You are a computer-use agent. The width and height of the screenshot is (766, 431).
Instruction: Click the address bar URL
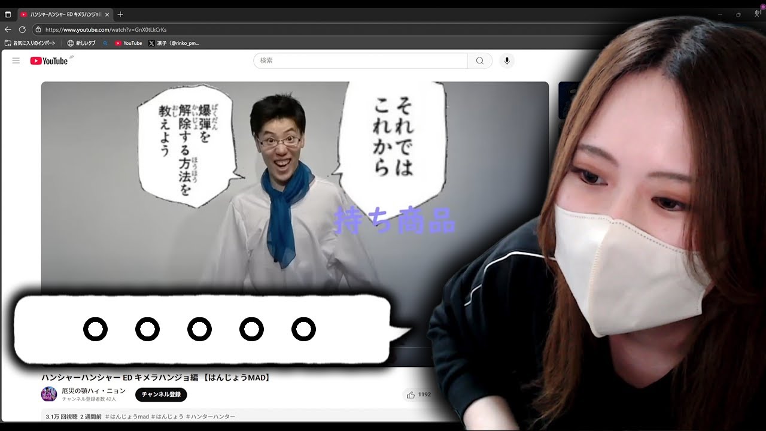click(x=105, y=29)
